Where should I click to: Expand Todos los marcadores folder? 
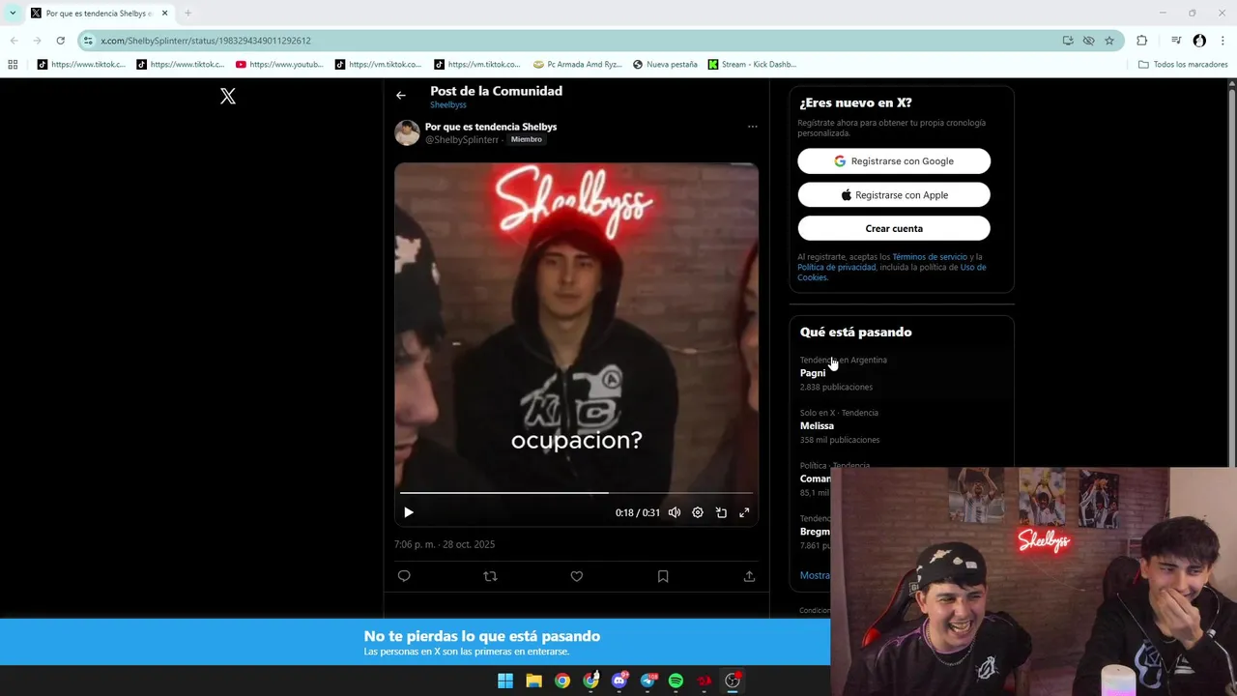pyautogui.click(x=1183, y=65)
